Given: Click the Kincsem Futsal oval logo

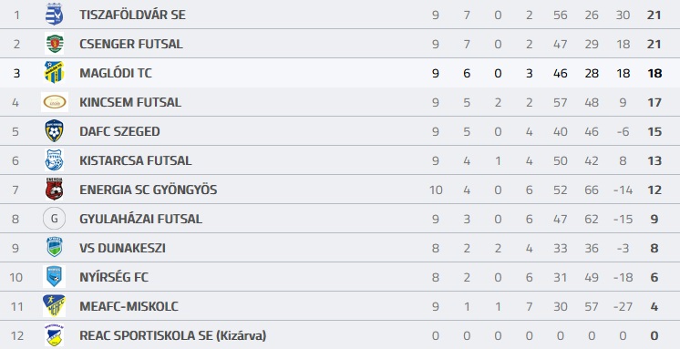Looking at the screenshot, I should pos(55,102).
